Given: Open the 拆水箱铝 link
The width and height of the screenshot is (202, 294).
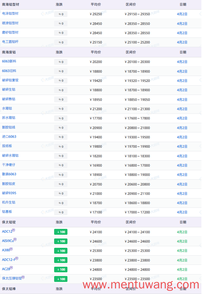Looking at the screenshot, I should coord(9,118).
